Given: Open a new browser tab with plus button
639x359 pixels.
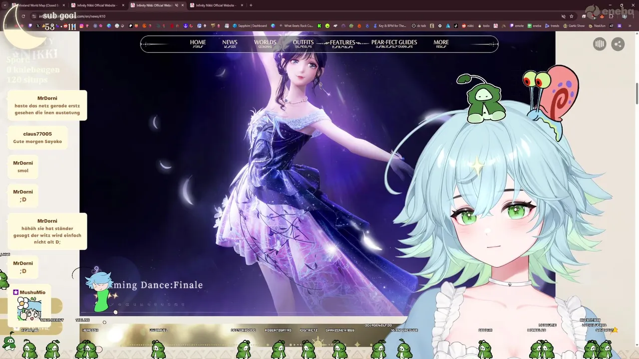Looking at the screenshot, I should 251,5.
